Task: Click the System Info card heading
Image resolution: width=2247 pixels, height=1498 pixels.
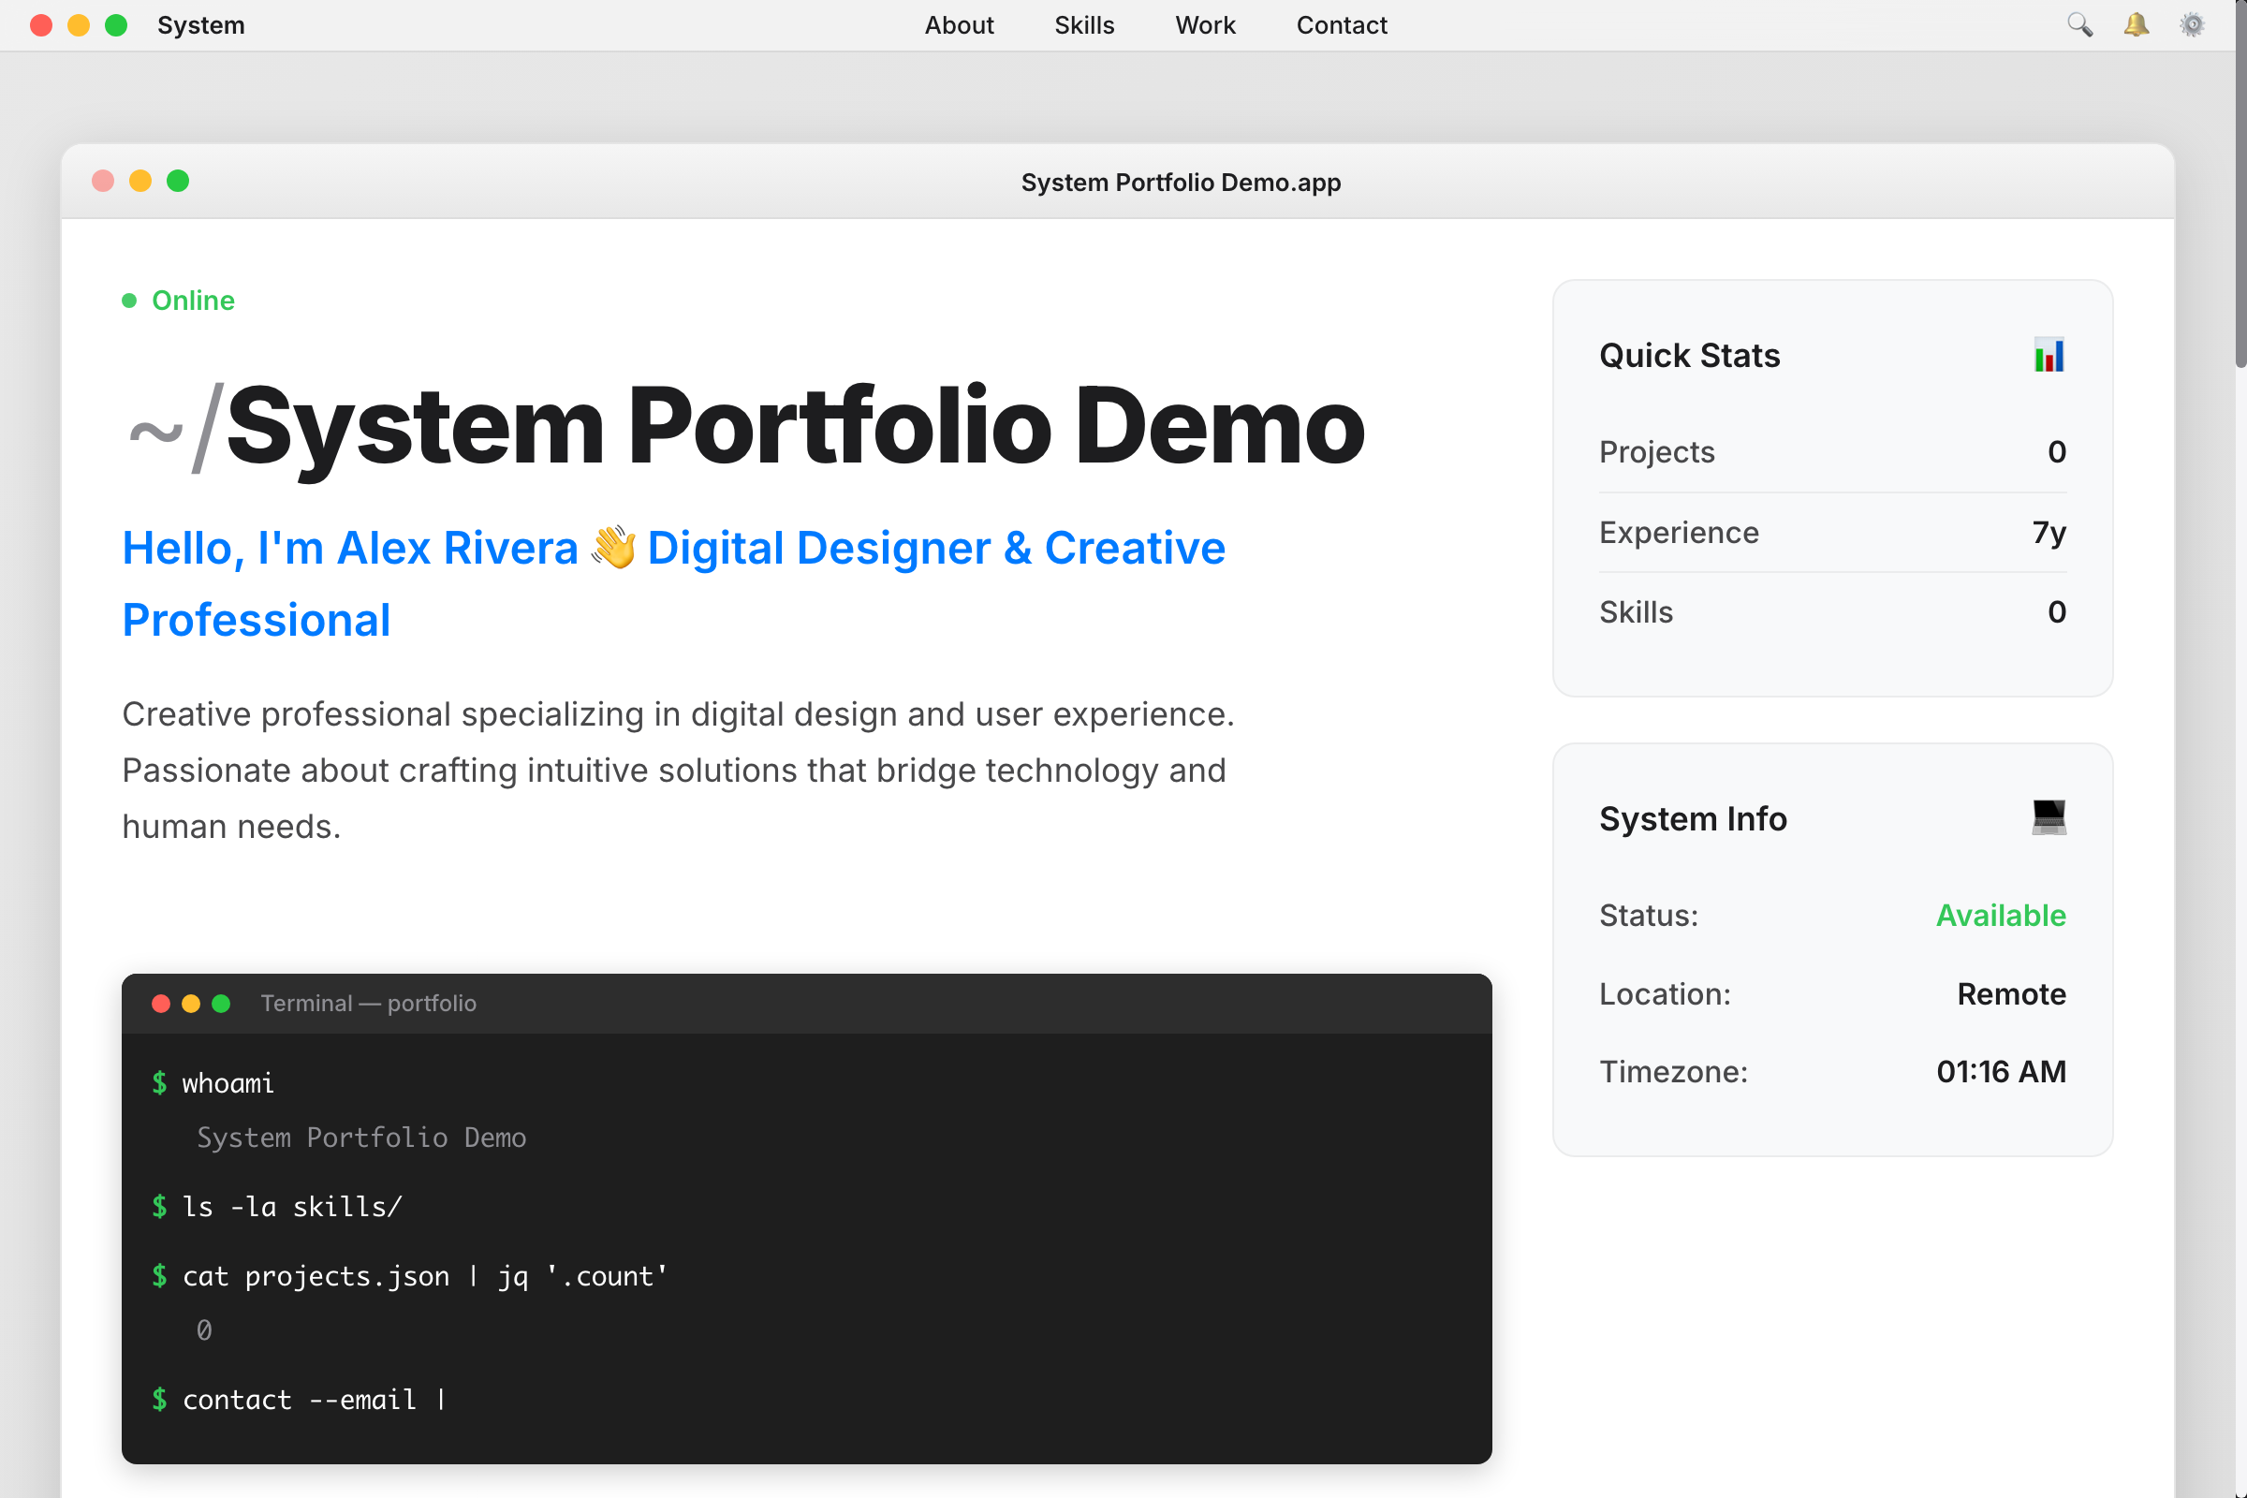Action: (1693, 818)
